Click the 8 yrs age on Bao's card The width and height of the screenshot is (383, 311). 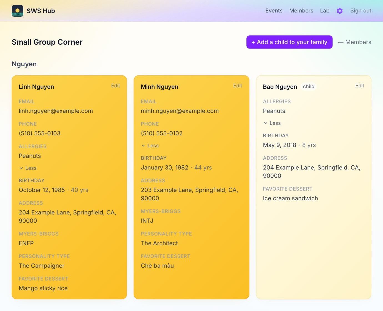[309, 145]
